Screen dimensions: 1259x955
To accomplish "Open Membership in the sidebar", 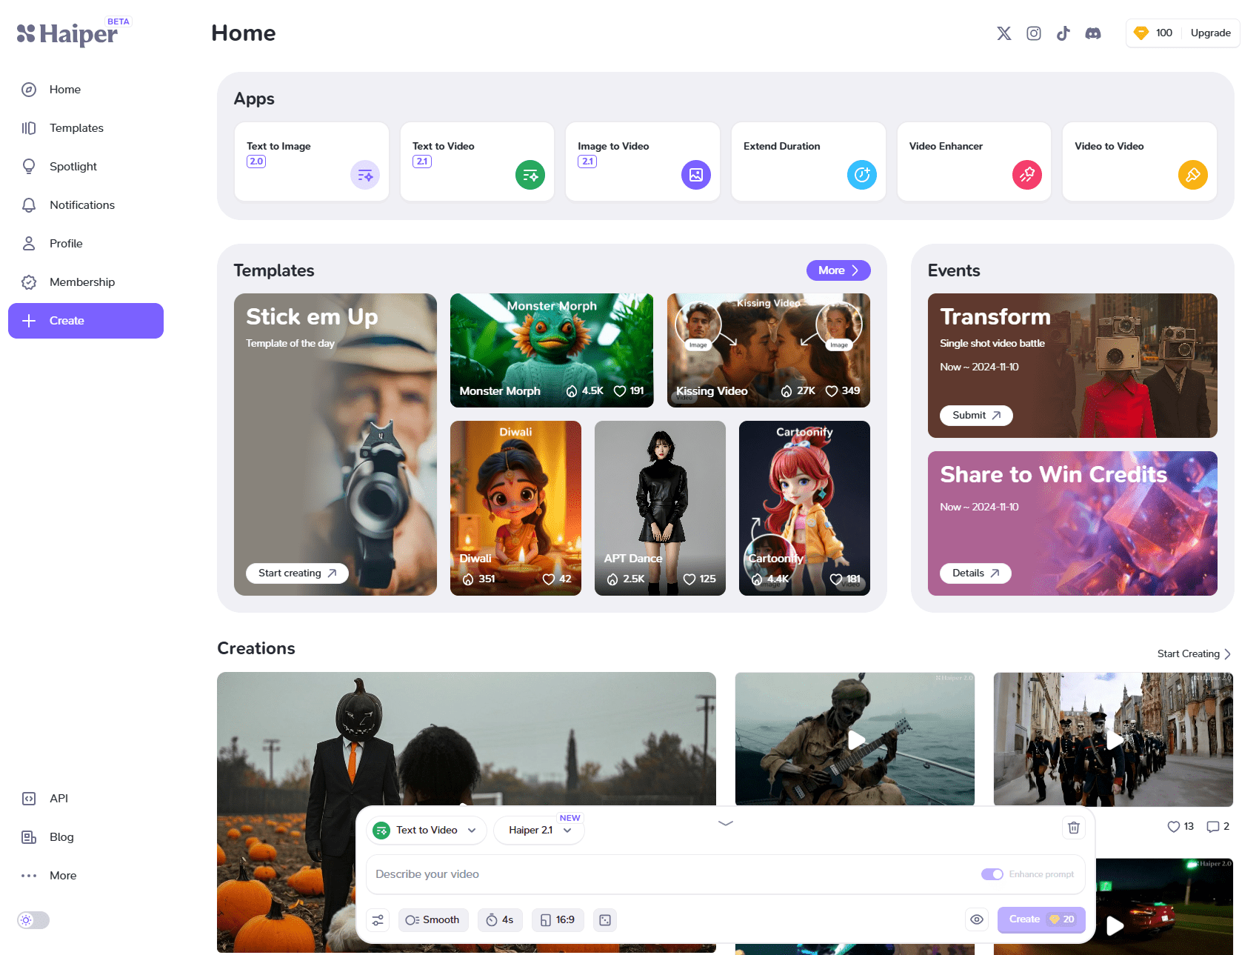I will (x=81, y=282).
